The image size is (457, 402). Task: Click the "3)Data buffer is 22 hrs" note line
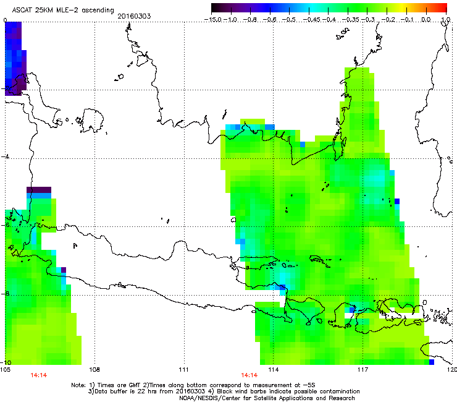click(x=224, y=391)
